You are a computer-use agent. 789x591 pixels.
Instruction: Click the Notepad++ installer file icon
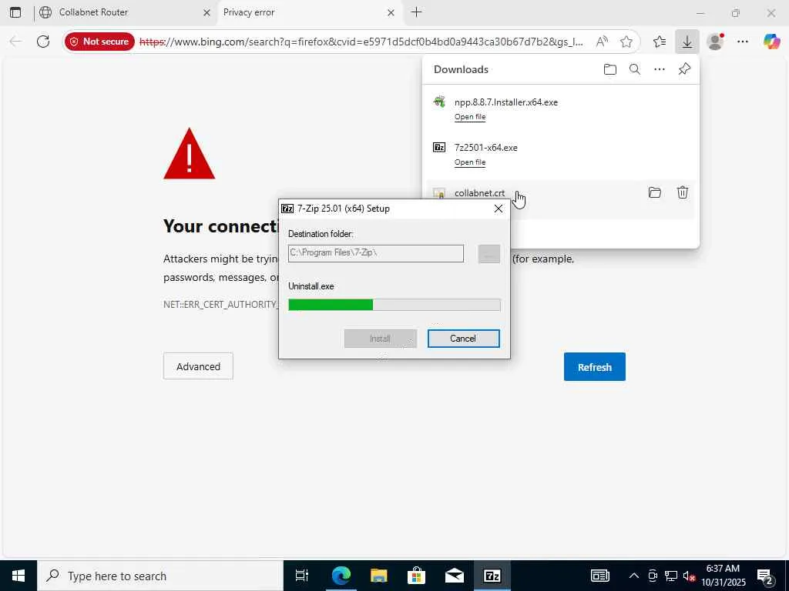[x=439, y=102]
